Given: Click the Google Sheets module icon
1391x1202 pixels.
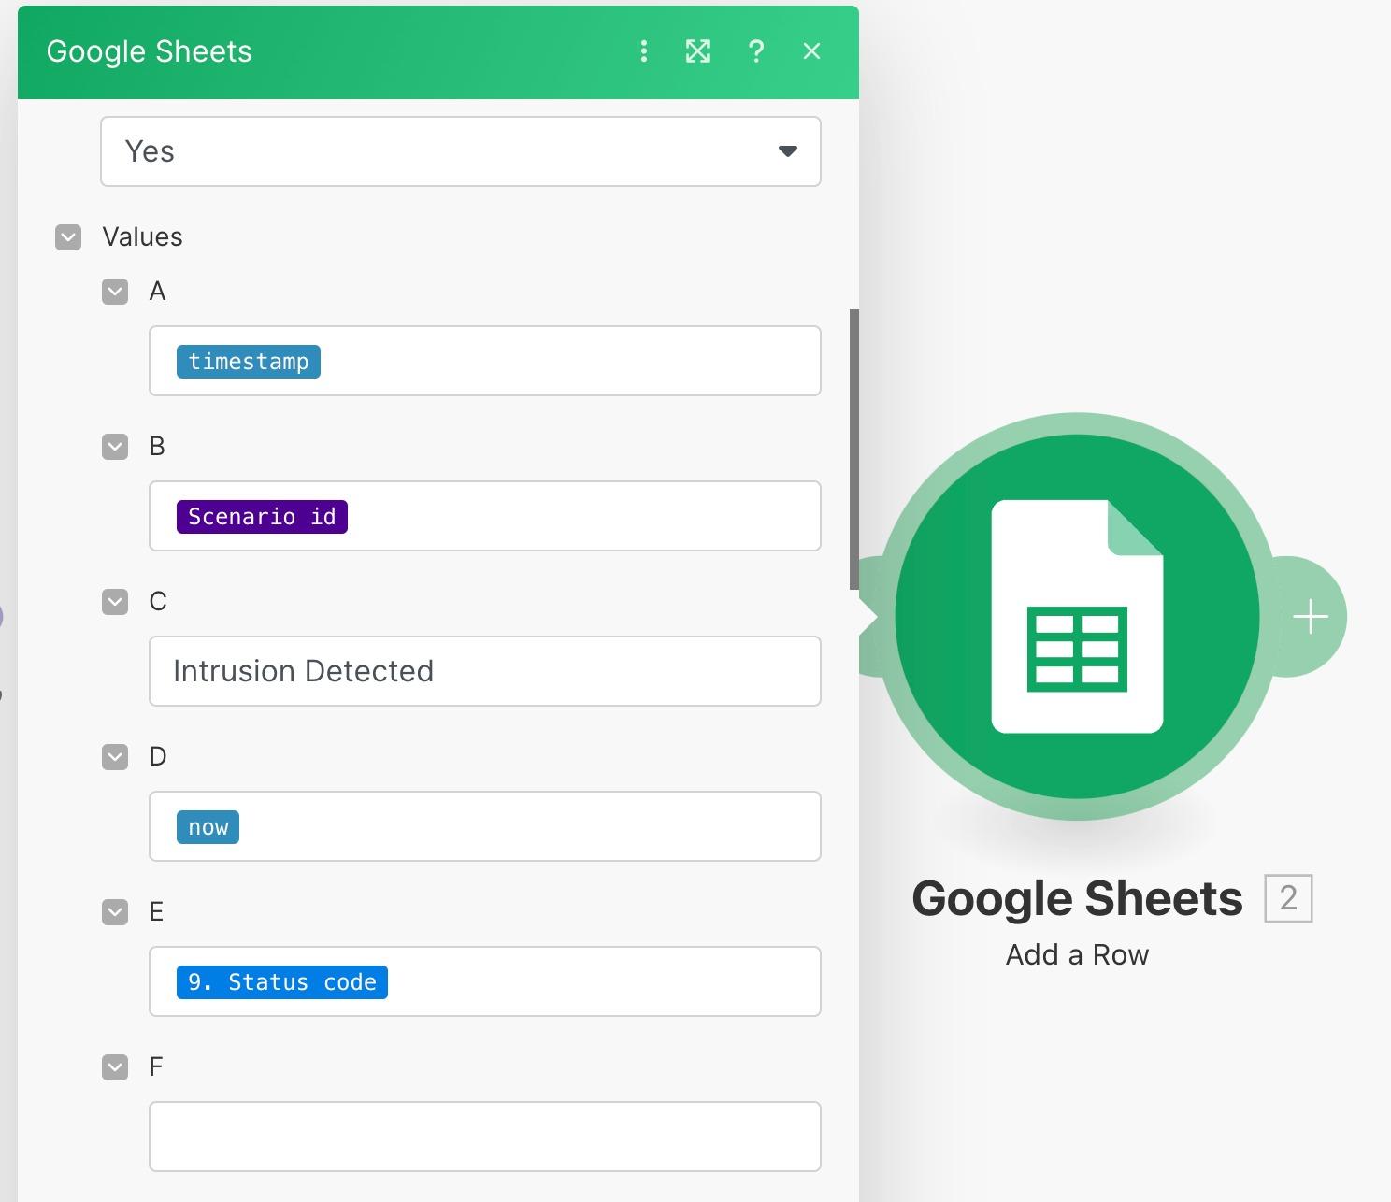Looking at the screenshot, I should (x=1077, y=617).
